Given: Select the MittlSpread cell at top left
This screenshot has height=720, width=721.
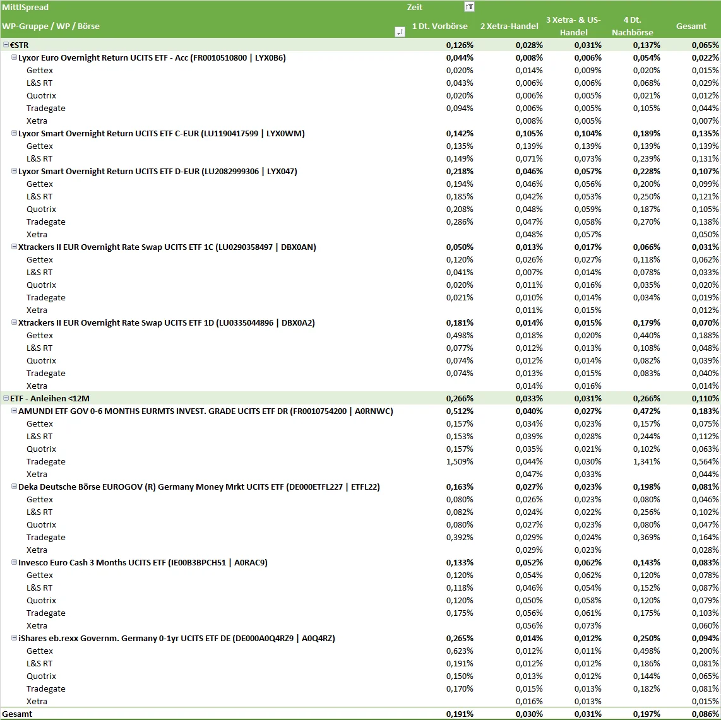Looking at the screenshot, I should tap(25, 8).
